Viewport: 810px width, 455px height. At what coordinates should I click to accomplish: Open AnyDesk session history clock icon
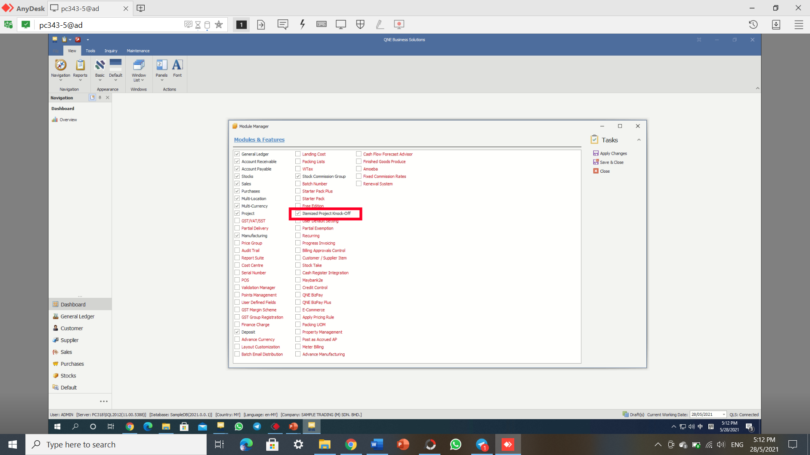coord(753,24)
